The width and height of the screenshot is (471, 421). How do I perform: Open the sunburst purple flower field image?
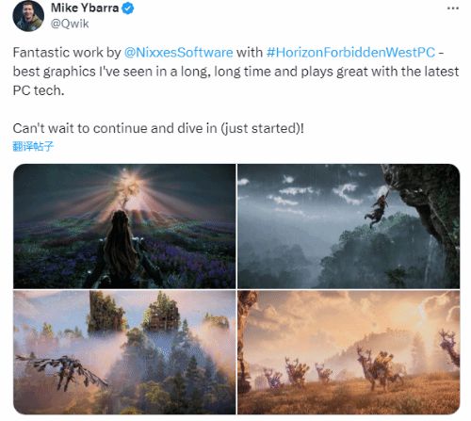coord(124,226)
